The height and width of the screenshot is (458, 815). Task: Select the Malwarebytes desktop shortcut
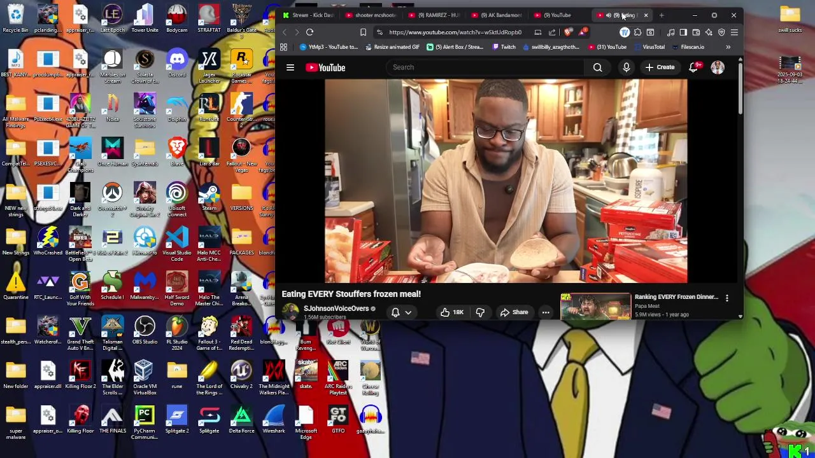coord(145,286)
